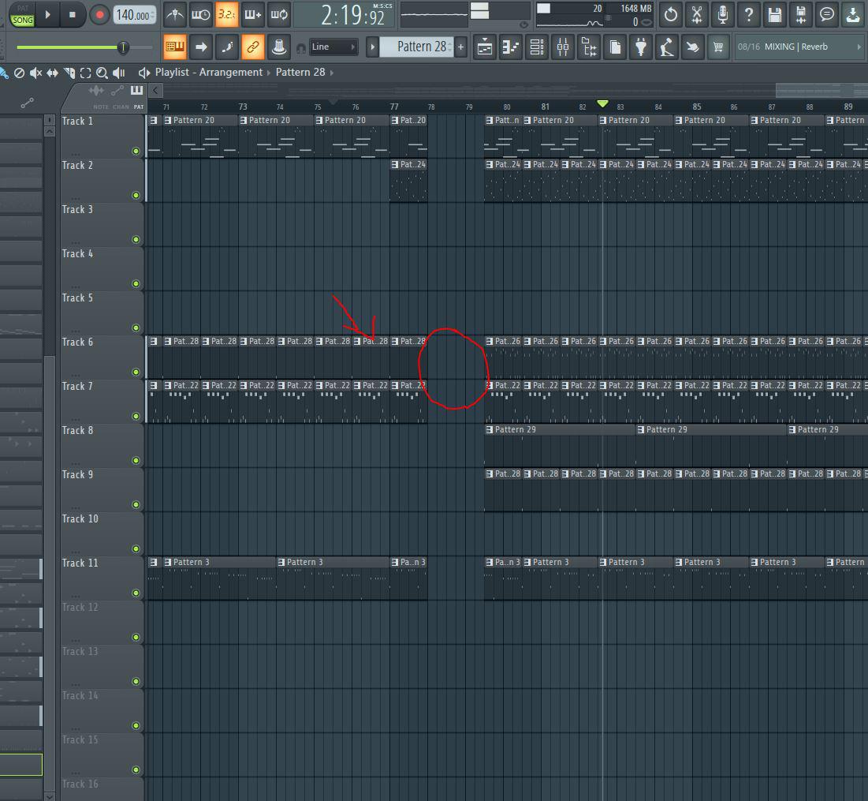This screenshot has height=801, width=868.
Task: Open the Mixer panel icon
Action: click(563, 47)
